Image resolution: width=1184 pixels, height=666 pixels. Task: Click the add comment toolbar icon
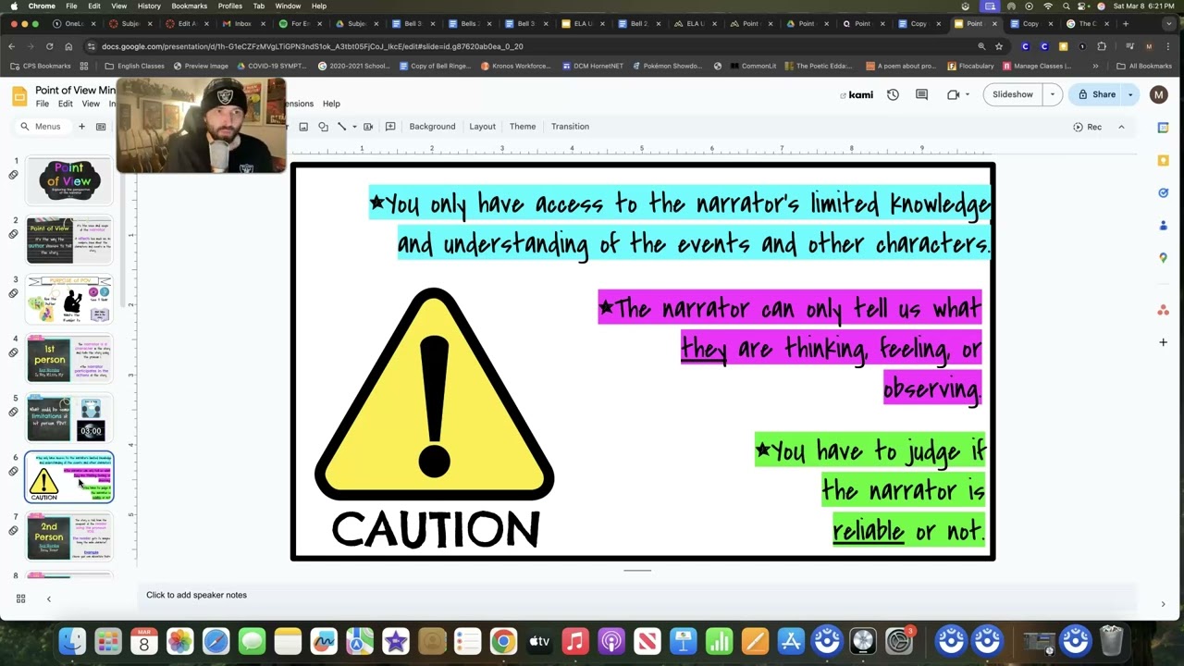pos(390,127)
